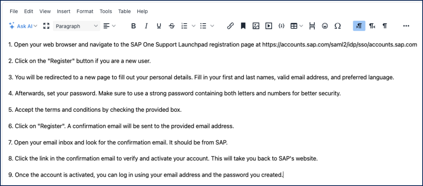
Task: Add an anchor bookmark
Action: (243, 26)
